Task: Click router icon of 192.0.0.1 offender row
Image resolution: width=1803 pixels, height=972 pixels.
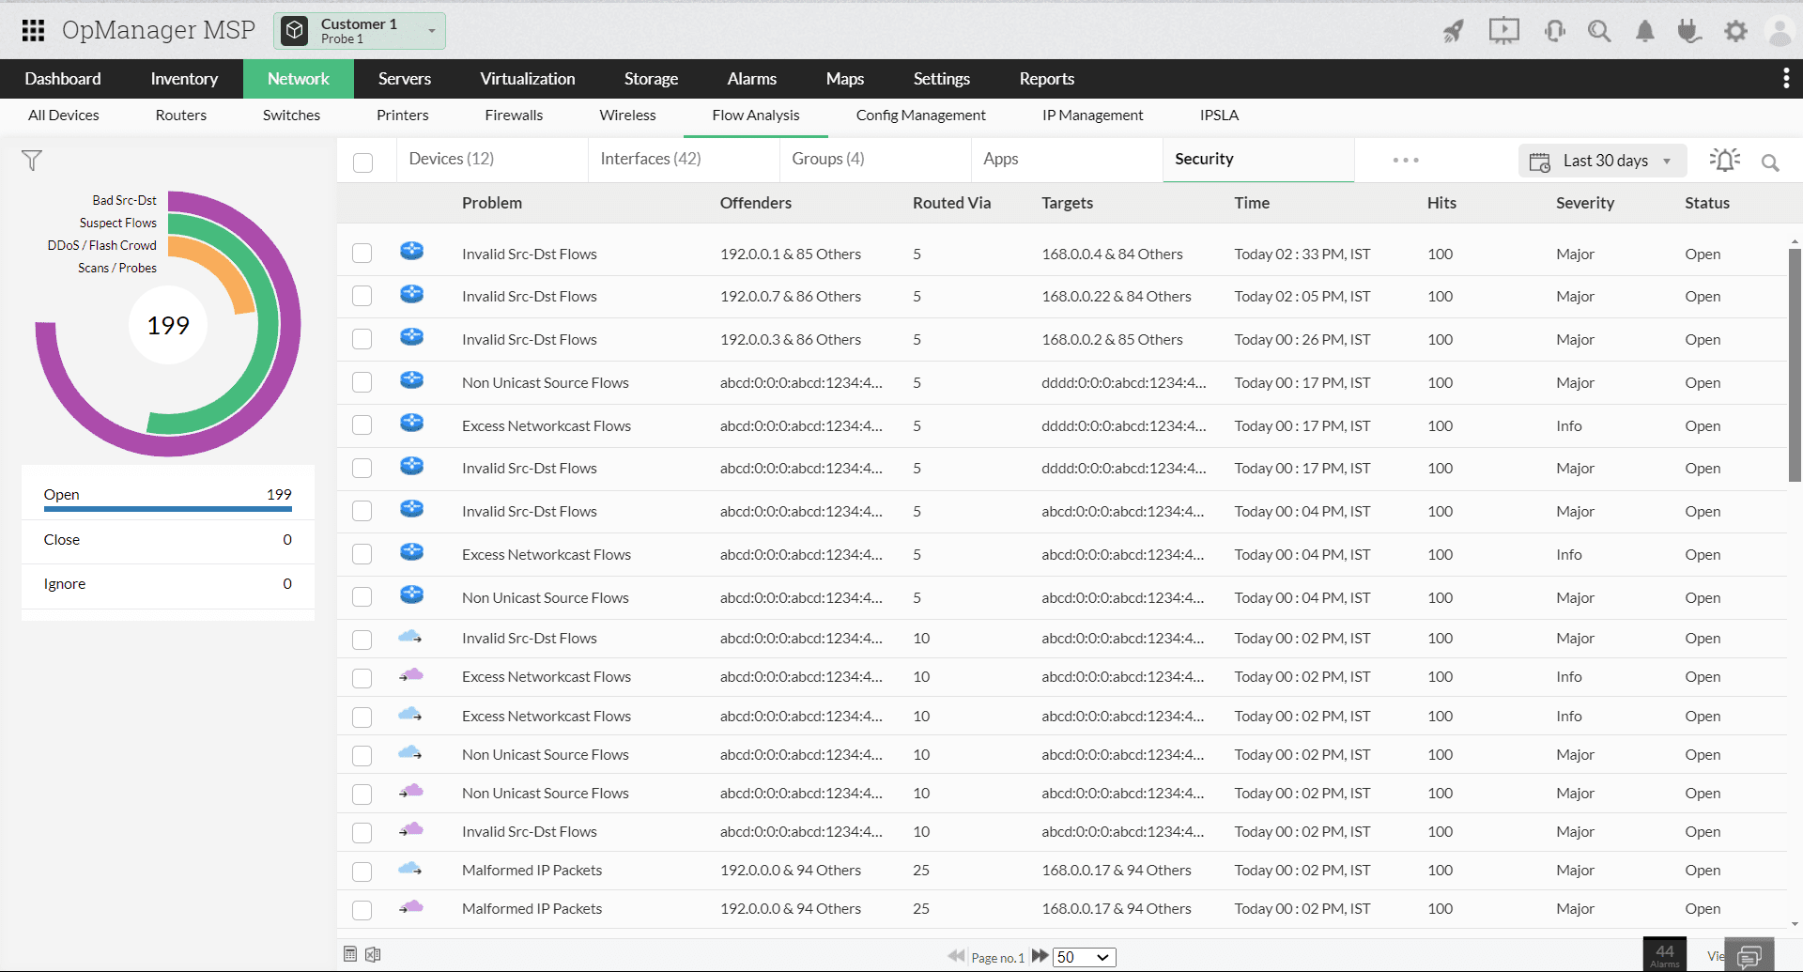Action: [x=411, y=251]
